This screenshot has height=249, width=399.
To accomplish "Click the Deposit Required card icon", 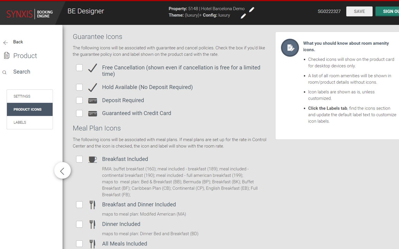I will (x=93, y=101).
